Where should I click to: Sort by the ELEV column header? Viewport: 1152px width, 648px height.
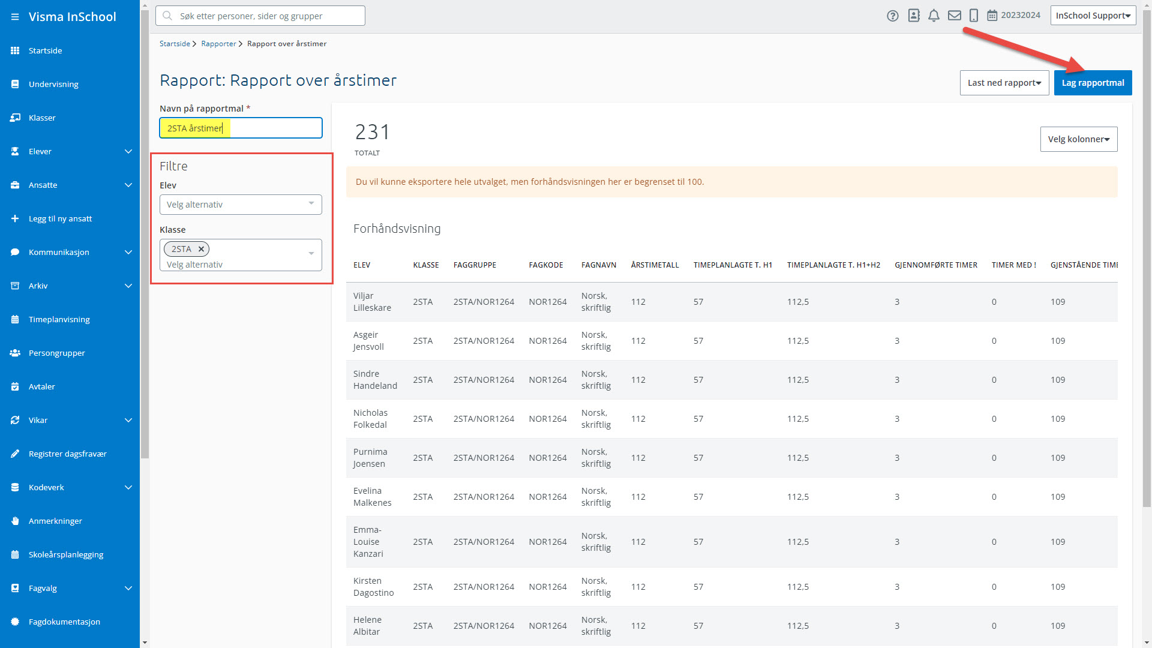click(x=362, y=265)
